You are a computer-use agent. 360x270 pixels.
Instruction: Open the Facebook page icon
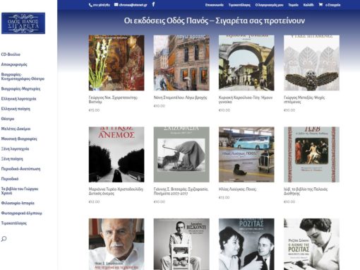pyautogui.click(x=153, y=4)
